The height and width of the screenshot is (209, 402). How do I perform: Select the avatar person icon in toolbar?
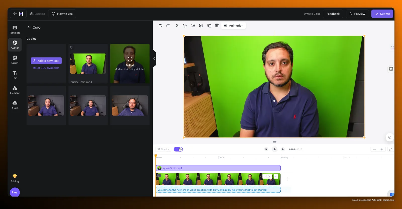[177, 26]
